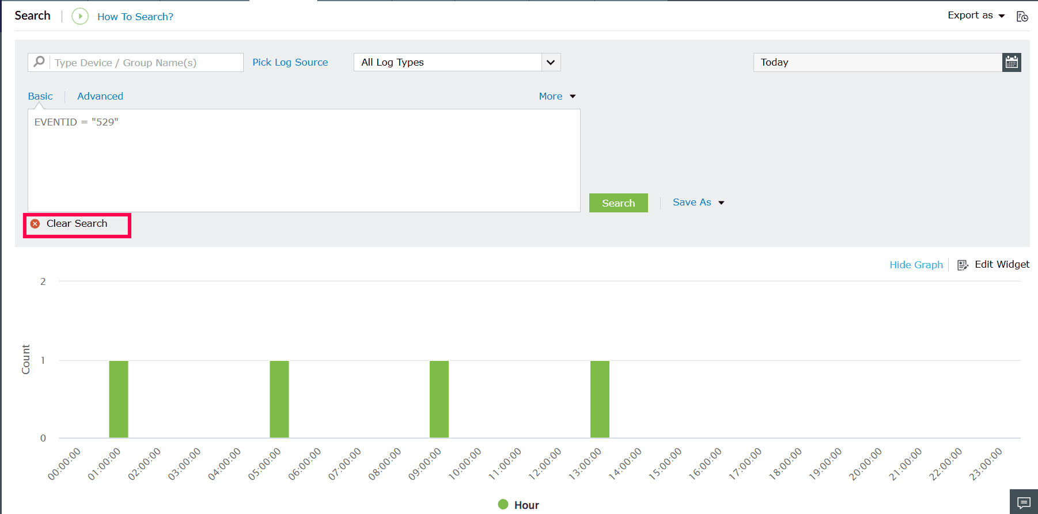
Task: Play the How To Search video icon
Action: pos(80,16)
